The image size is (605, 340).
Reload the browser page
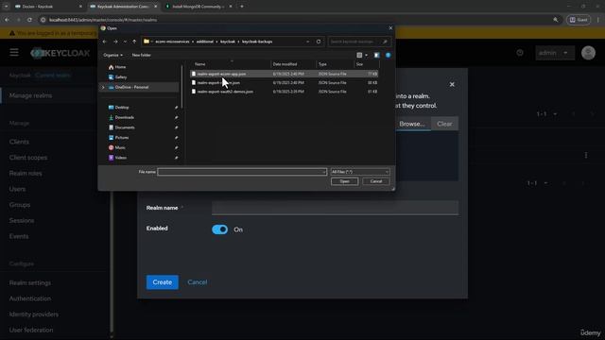29,20
